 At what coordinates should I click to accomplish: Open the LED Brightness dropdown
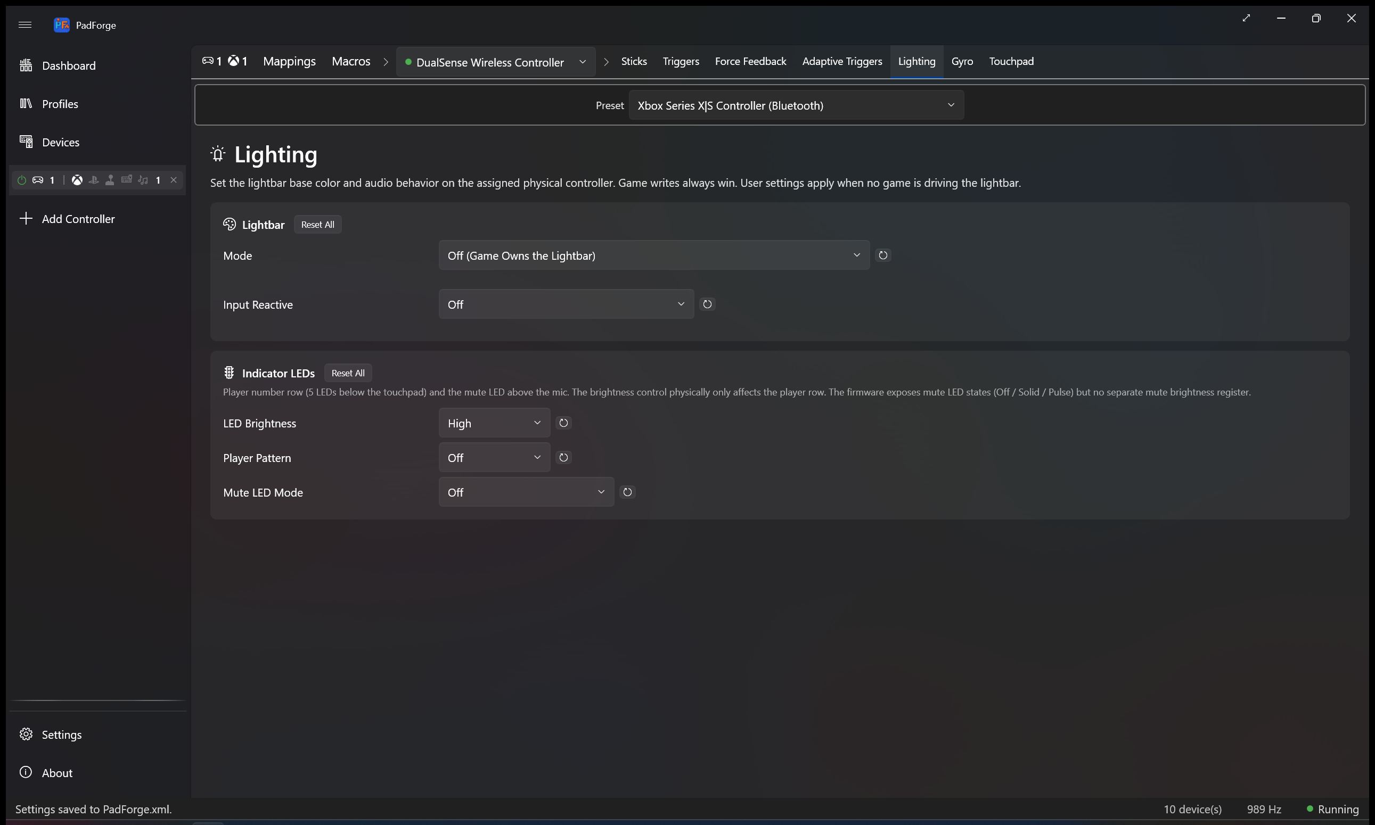click(495, 423)
